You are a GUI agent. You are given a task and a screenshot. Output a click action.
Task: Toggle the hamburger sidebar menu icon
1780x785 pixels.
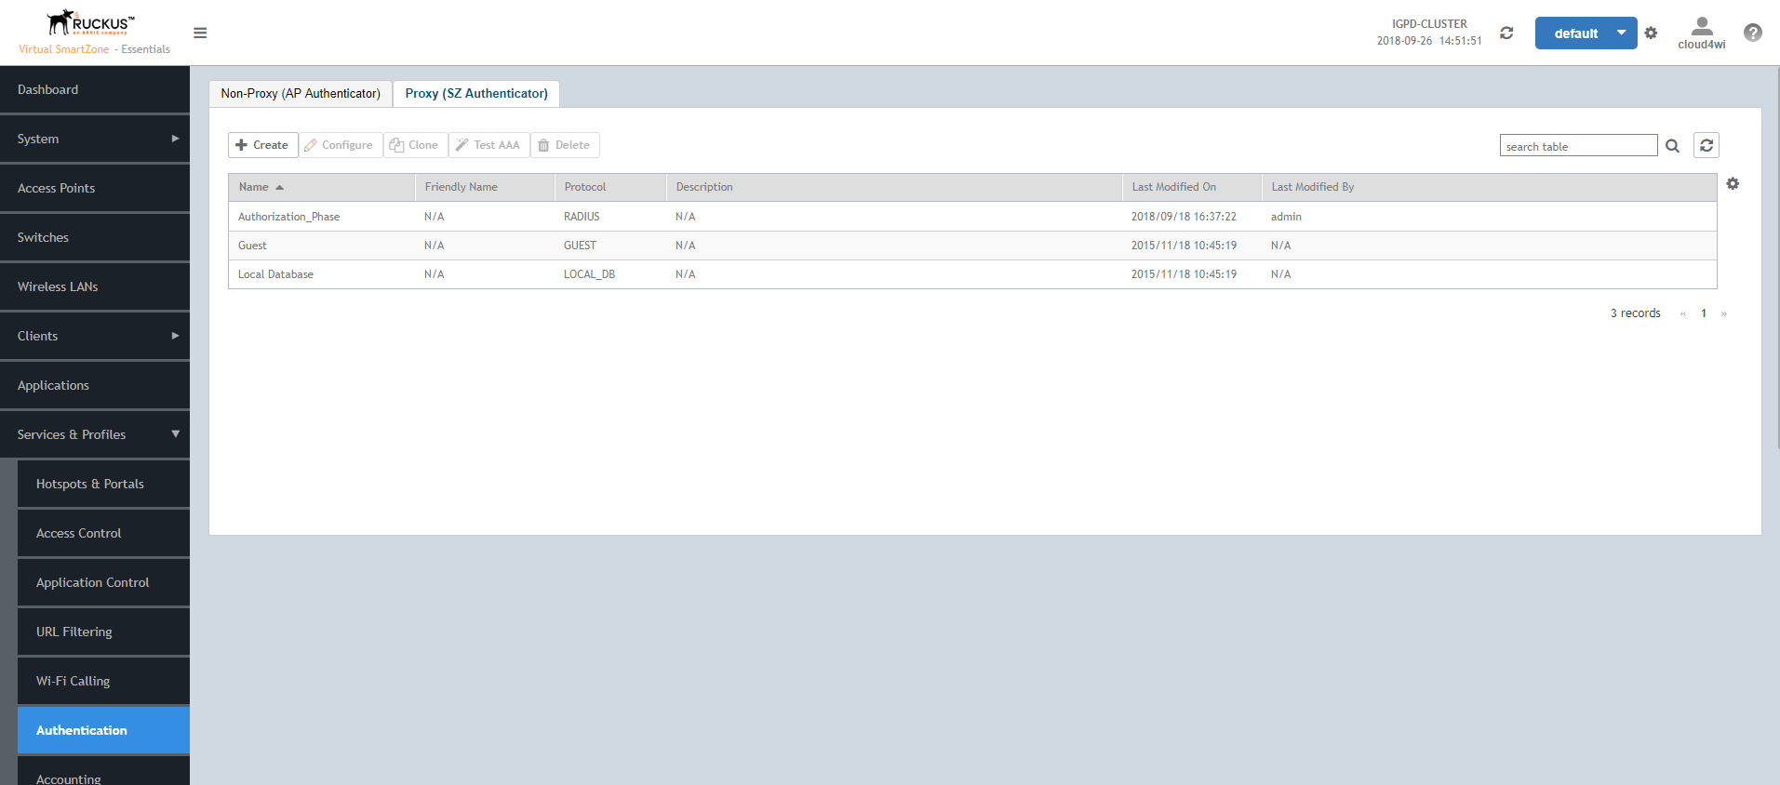click(200, 33)
